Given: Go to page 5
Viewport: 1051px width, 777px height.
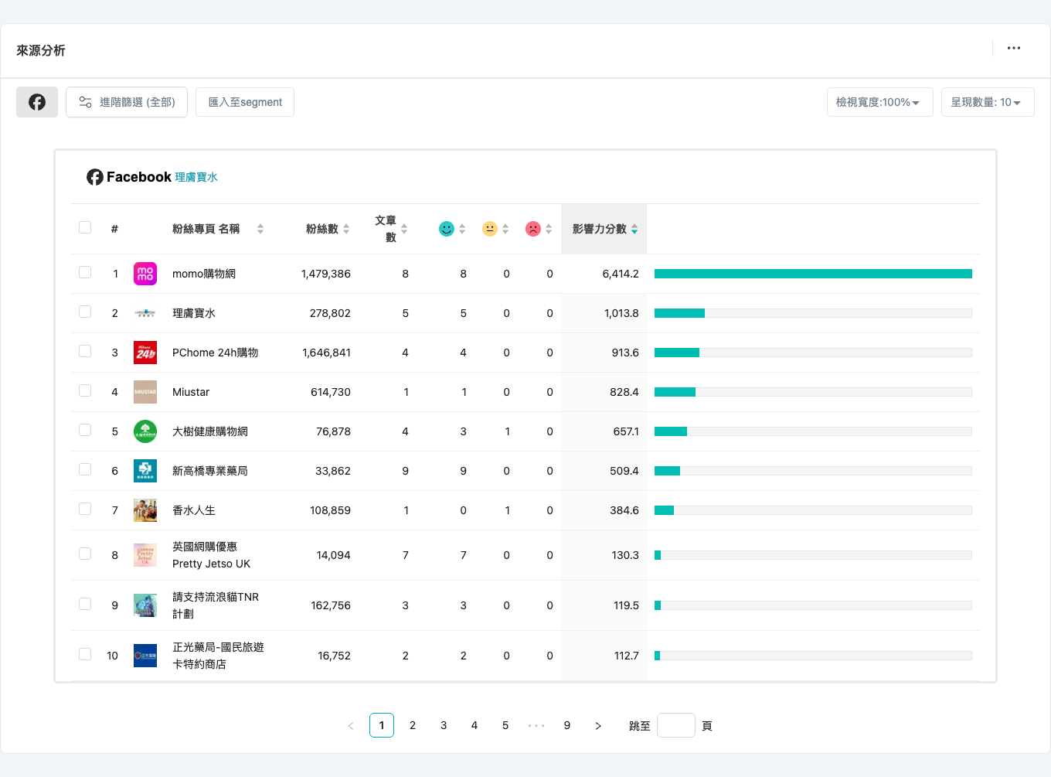Looking at the screenshot, I should 505,725.
